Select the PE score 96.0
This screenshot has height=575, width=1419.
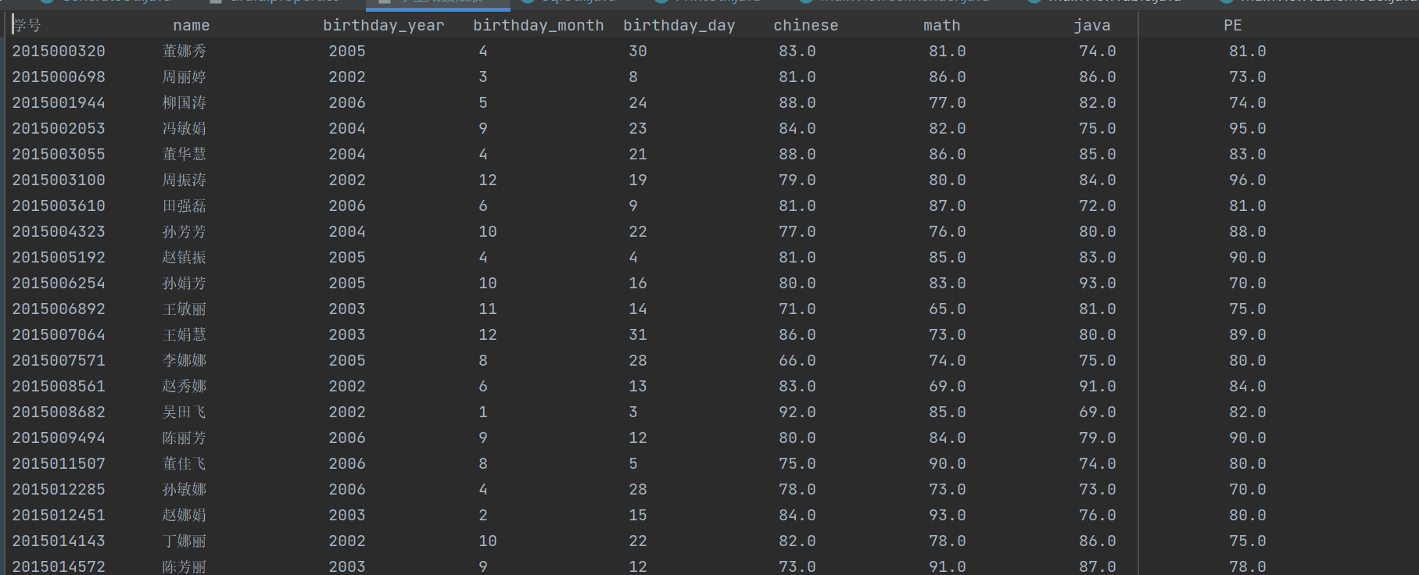pyautogui.click(x=1247, y=180)
